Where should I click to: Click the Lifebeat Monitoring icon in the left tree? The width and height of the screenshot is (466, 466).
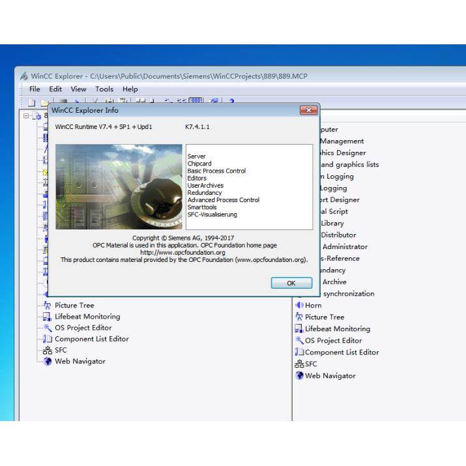click(48, 317)
